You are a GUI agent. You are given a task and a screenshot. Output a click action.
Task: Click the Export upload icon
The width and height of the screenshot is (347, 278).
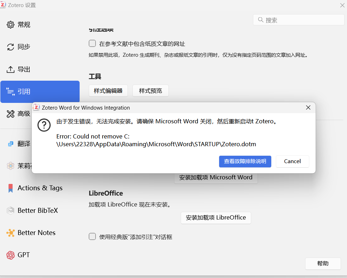coord(11,69)
